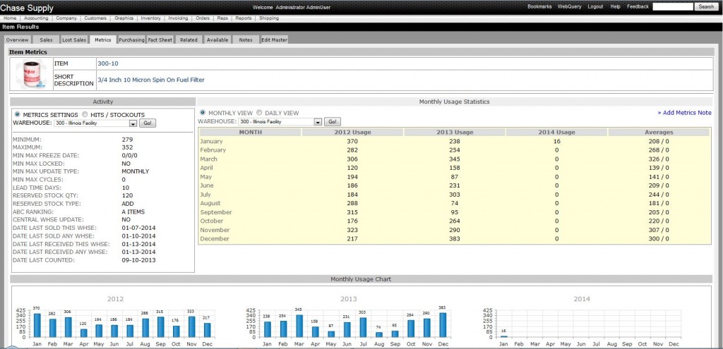
Task: Select the HITS / STOCKOUTS radio button
Action: [x=85, y=115]
